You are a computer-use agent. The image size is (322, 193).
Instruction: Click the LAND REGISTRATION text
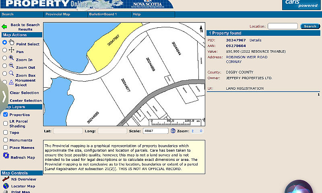(245, 88)
